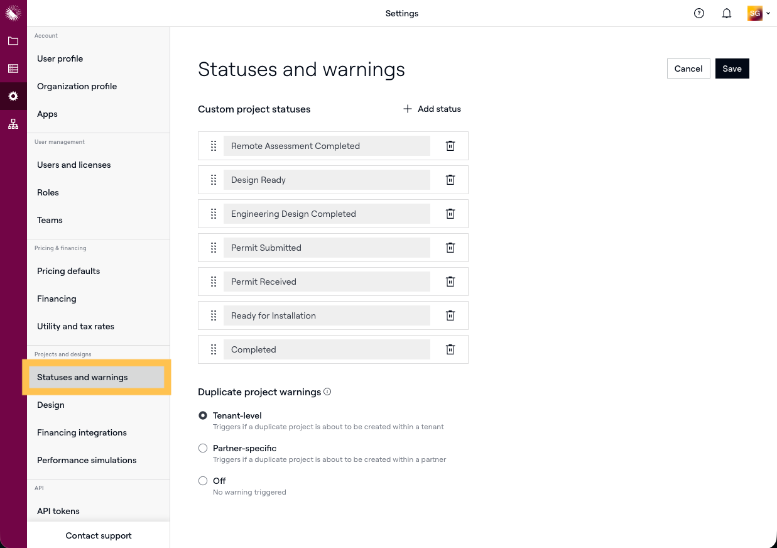Select the Tenant-level radio option
This screenshot has width=777, height=548.
point(203,415)
